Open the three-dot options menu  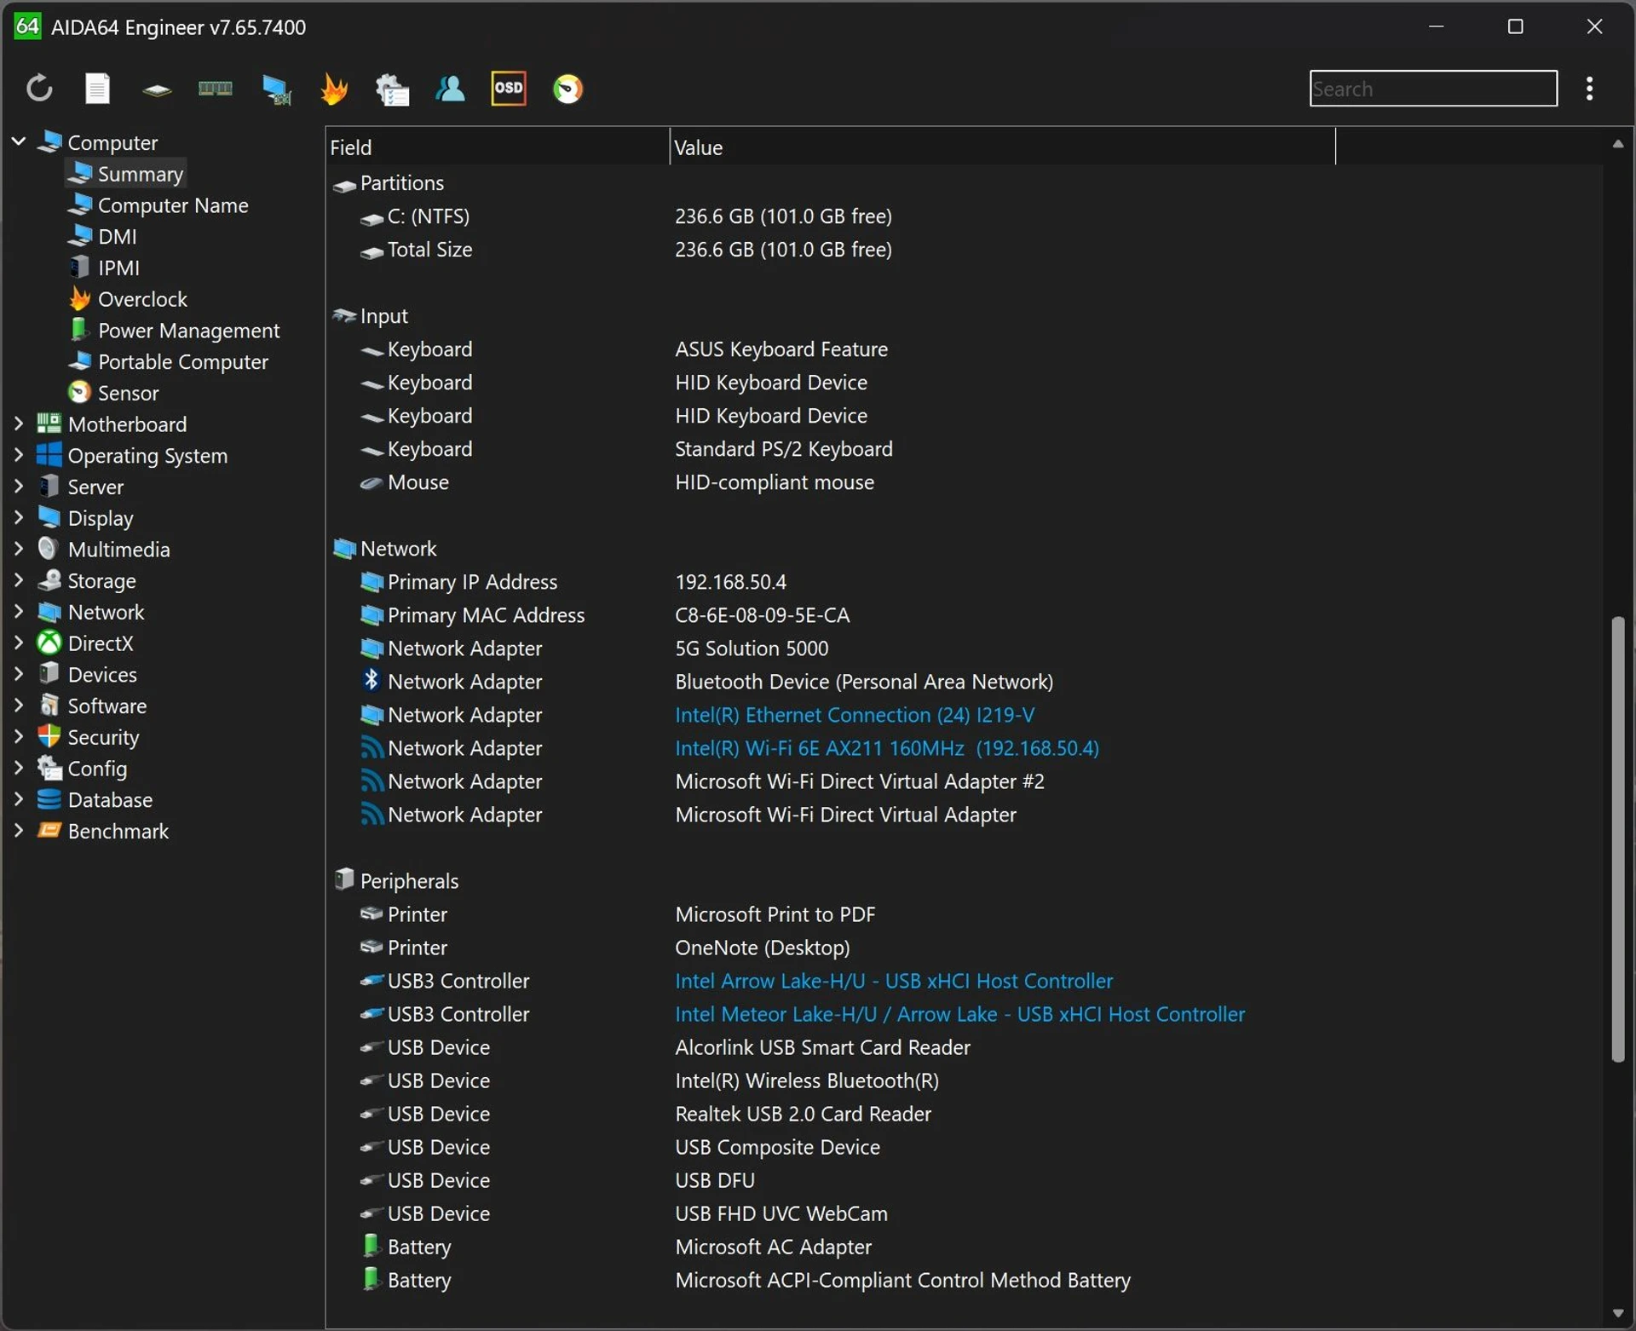click(1589, 89)
